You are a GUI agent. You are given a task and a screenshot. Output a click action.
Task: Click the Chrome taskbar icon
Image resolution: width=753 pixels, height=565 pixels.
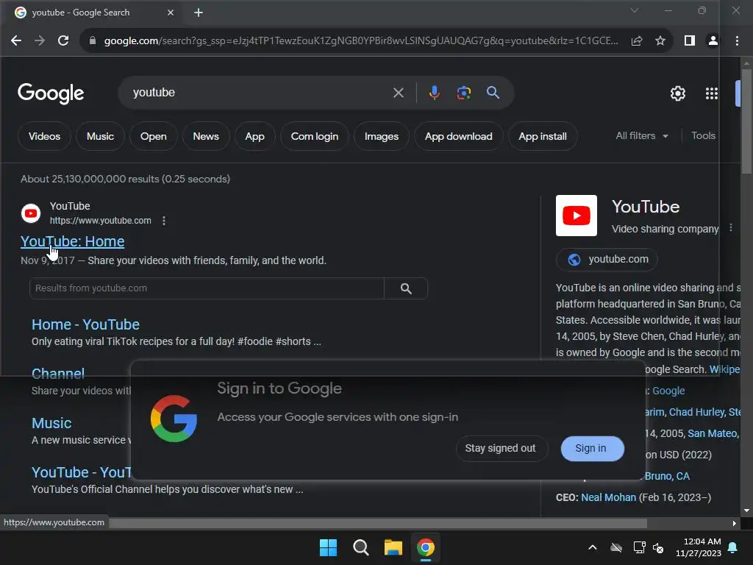pyautogui.click(x=426, y=547)
